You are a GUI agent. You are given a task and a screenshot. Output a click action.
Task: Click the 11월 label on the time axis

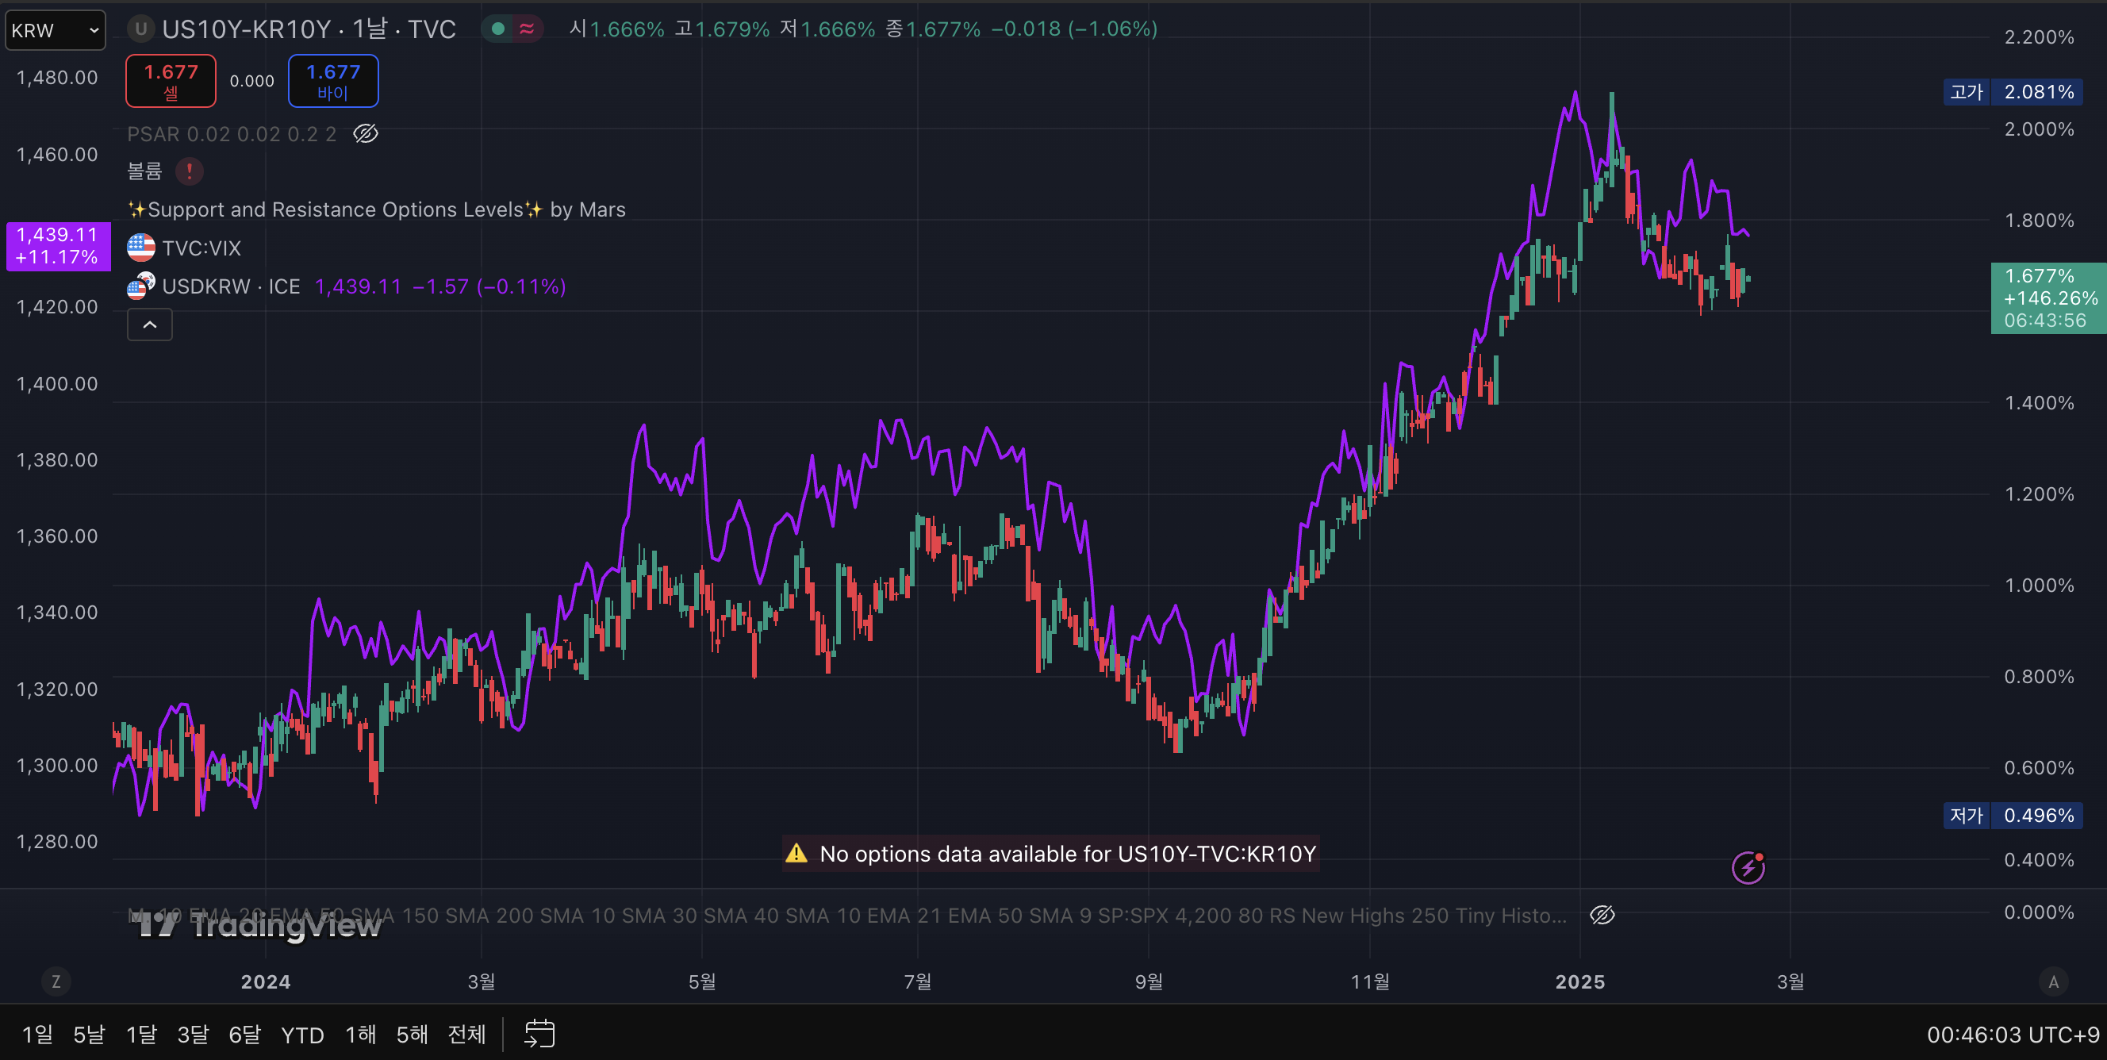1370,981
